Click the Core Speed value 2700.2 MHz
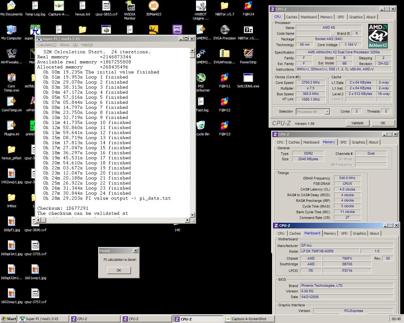 pos(311,83)
